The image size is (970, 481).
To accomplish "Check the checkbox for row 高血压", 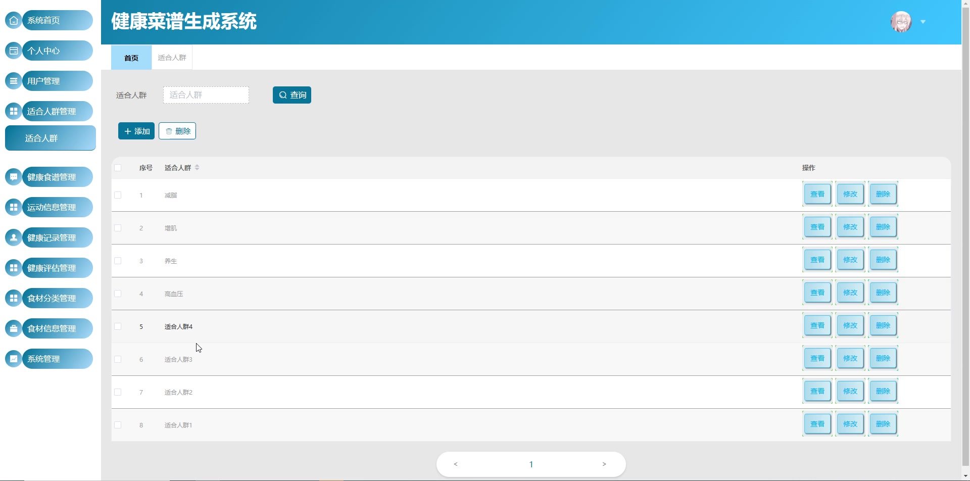I will pos(118,294).
